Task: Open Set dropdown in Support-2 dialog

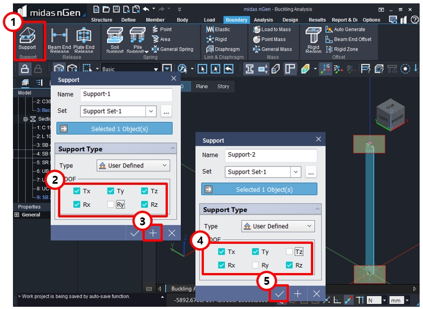Action: 296,172
